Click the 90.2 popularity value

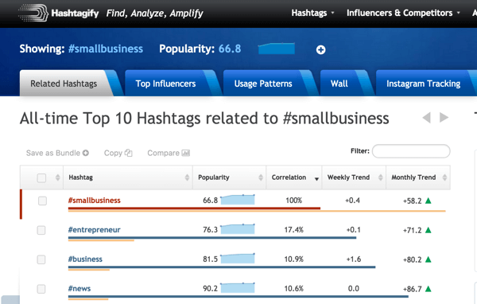coord(210,288)
